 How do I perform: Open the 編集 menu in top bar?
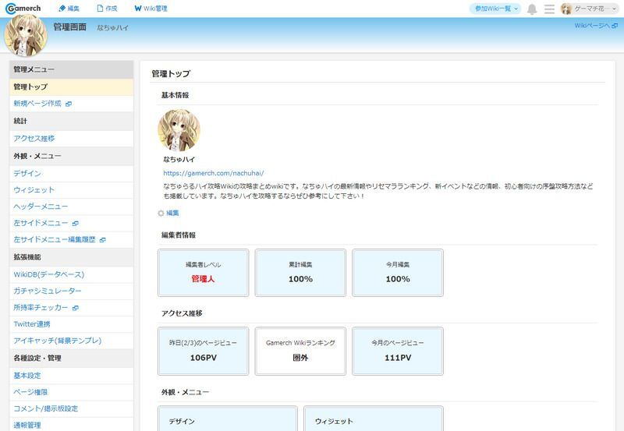69,9
